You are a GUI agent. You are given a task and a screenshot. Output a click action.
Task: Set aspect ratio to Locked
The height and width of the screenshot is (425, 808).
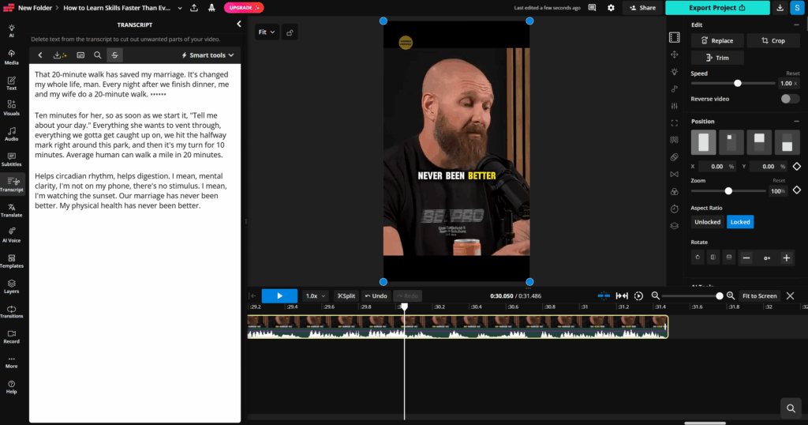click(x=740, y=222)
